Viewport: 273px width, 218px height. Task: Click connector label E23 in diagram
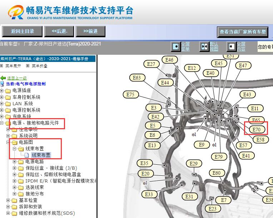pyautogui.click(x=213, y=209)
